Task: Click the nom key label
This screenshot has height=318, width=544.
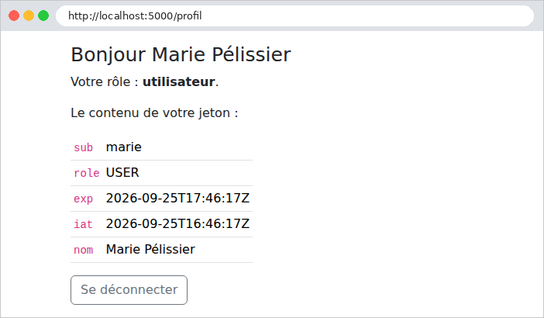Action: (x=83, y=250)
